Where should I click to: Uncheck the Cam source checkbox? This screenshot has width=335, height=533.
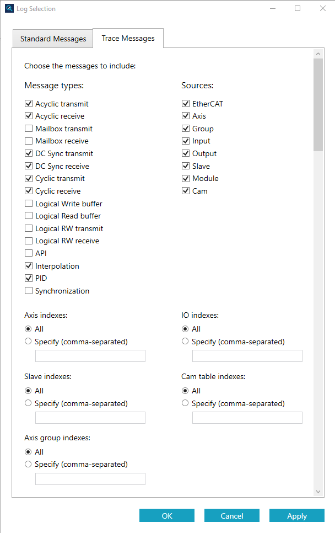186,191
